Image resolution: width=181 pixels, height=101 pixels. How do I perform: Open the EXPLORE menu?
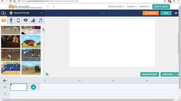coord(145,7)
